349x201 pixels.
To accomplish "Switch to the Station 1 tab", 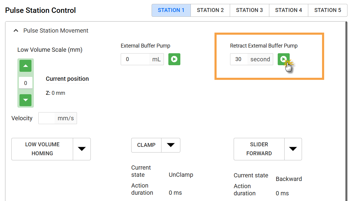I will [x=171, y=10].
